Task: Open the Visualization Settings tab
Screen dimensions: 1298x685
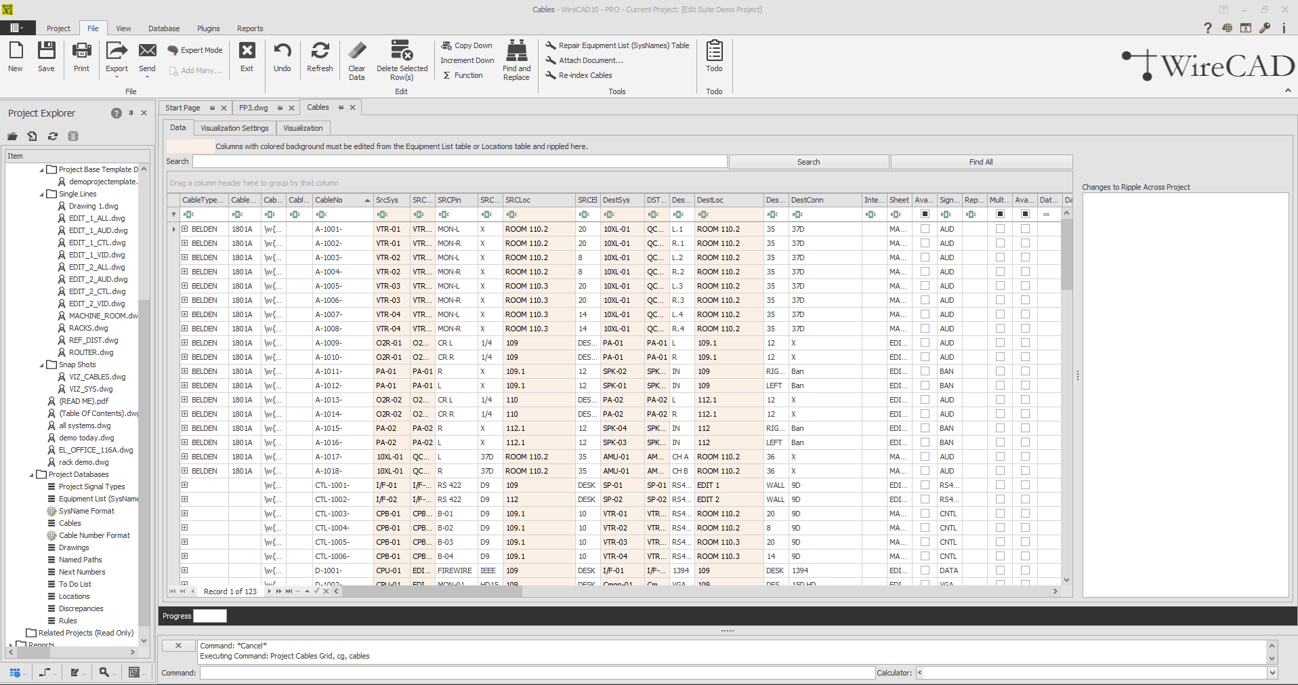Action: pyautogui.click(x=234, y=128)
